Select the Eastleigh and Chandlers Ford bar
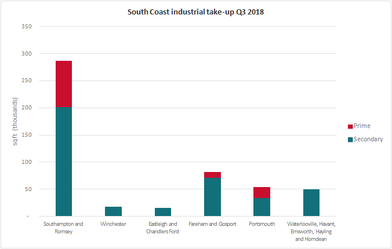The width and height of the screenshot is (392, 249). coord(163,212)
